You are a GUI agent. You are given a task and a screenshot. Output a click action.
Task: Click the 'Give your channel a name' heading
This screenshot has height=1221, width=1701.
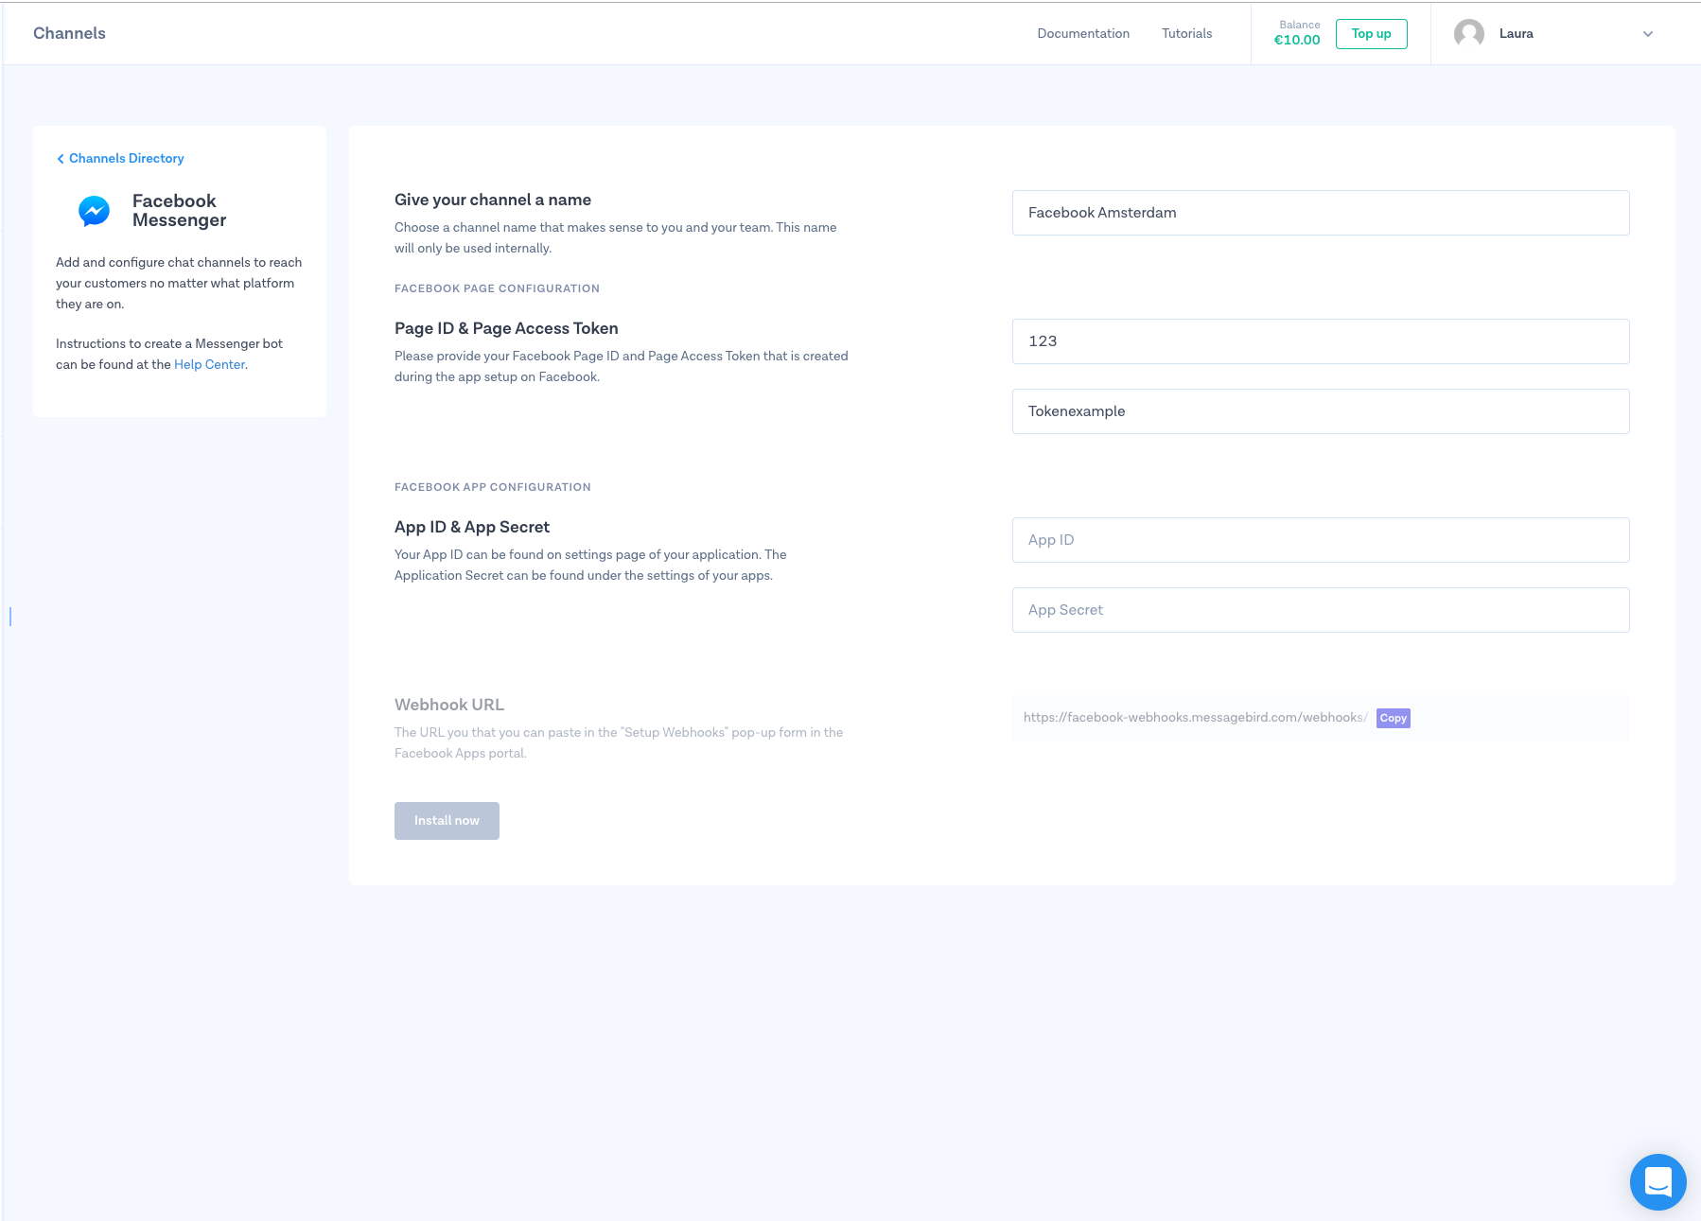[x=493, y=200]
